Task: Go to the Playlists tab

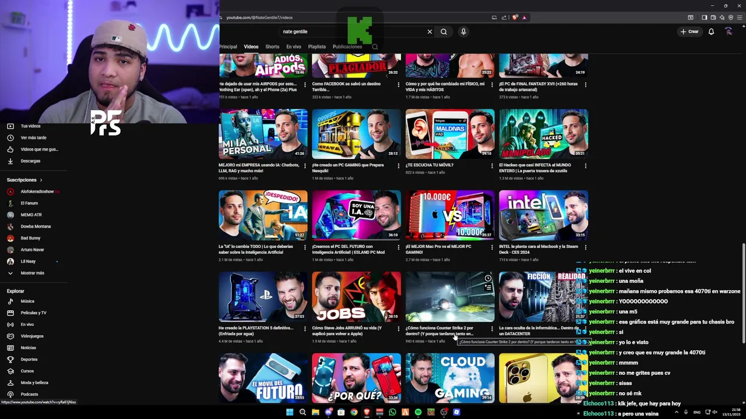Action: (x=317, y=47)
